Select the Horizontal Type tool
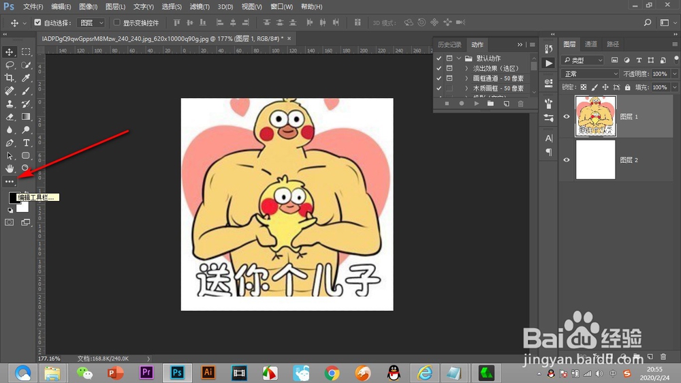 [x=26, y=142]
